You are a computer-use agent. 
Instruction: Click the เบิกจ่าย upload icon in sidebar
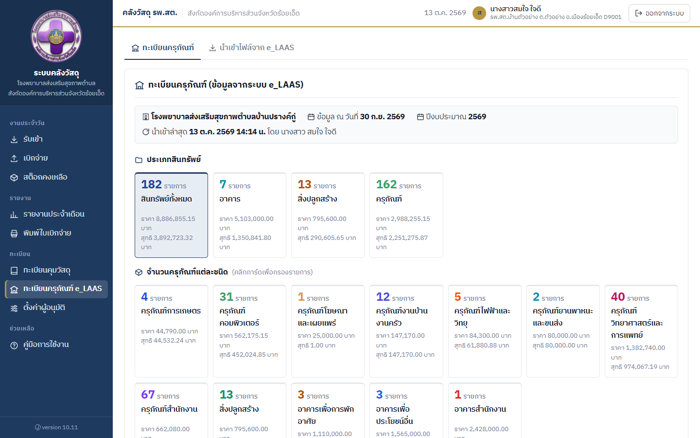coord(14,159)
